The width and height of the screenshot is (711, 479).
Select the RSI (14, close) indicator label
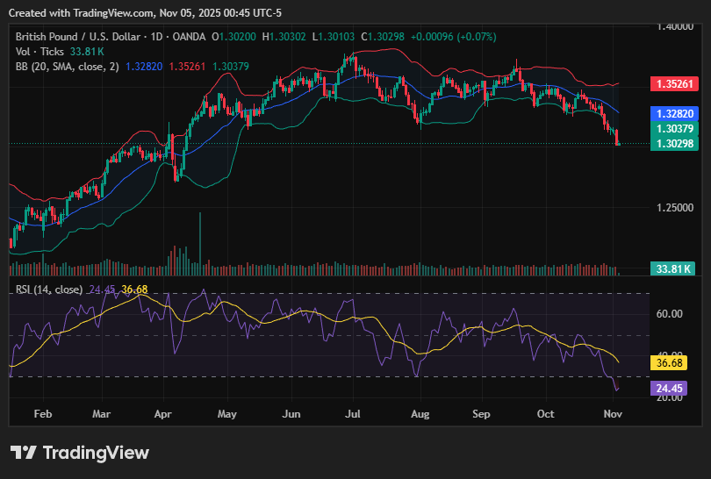point(49,290)
